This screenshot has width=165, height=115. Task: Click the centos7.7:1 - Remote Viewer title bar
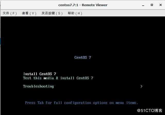[83, 5]
